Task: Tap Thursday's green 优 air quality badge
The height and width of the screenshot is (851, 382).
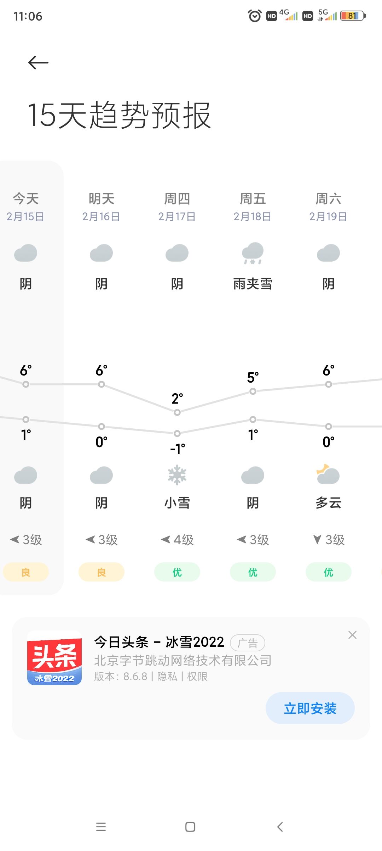Action: (177, 572)
